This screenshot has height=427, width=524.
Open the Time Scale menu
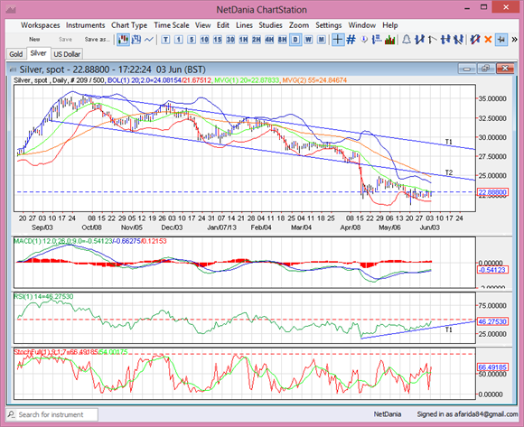click(172, 25)
